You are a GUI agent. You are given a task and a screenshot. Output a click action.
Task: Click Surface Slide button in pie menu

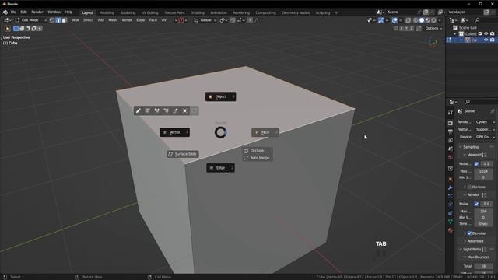point(183,154)
